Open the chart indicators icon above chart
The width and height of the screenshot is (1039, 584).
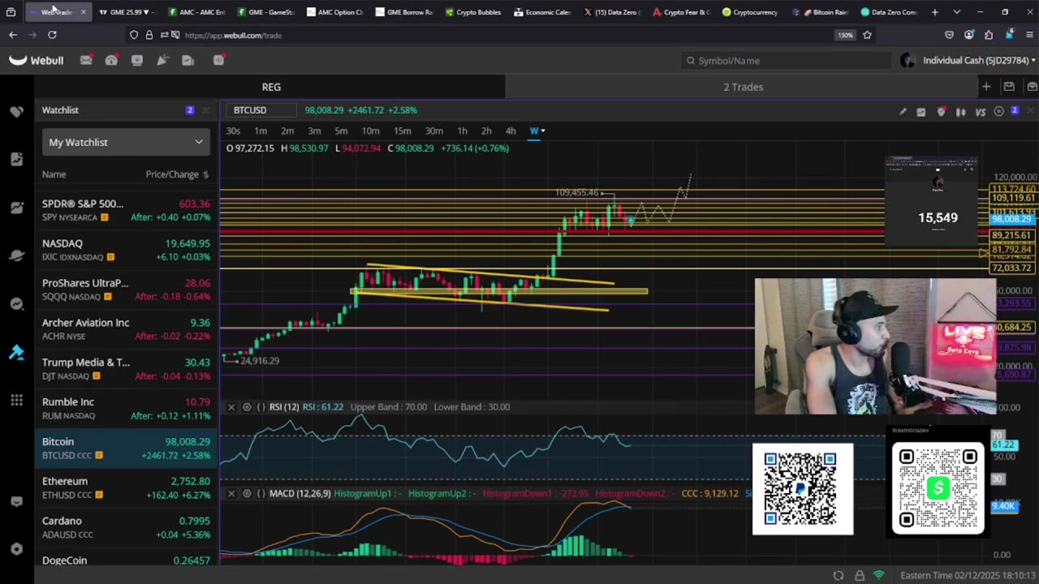point(921,112)
